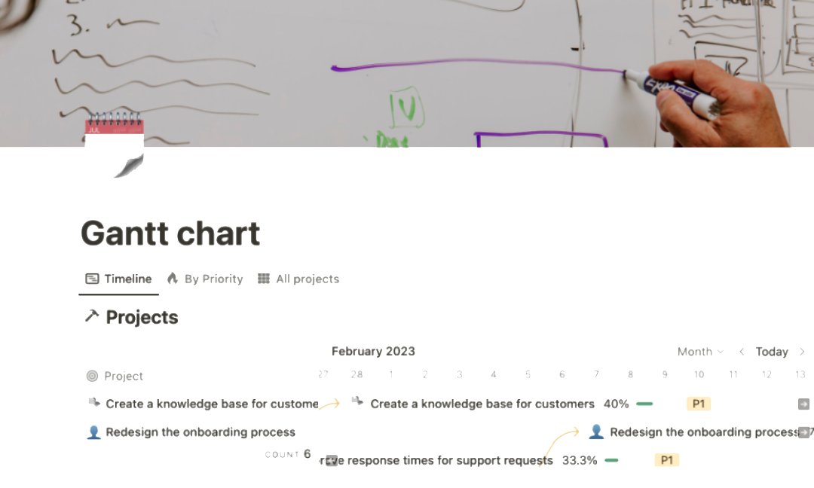
Task: Click the previous month chevron
Action: point(742,352)
